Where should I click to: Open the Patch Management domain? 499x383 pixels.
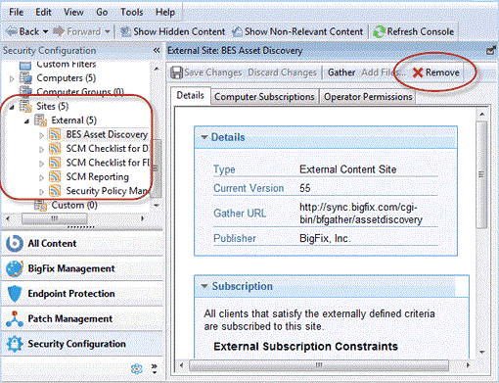tap(82, 318)
